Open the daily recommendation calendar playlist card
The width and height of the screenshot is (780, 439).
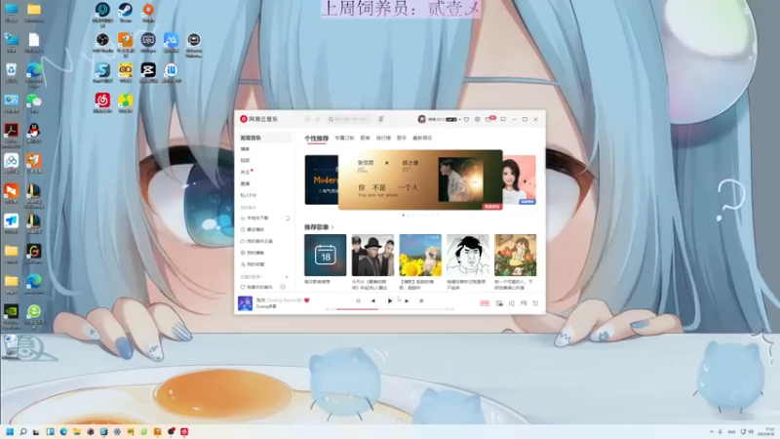coord(326,255)
